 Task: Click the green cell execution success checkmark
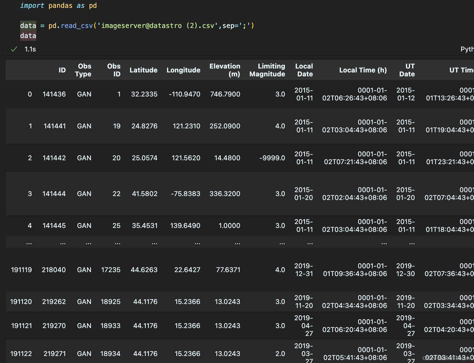(14, 49)
